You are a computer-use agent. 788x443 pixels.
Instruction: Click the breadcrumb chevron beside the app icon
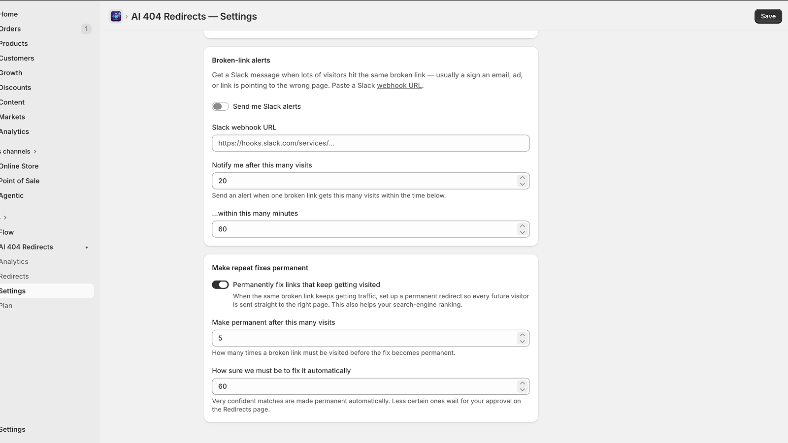(127, 17)
